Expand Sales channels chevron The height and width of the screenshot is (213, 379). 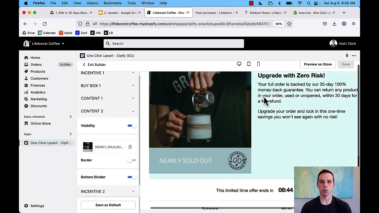coord(70,117)
